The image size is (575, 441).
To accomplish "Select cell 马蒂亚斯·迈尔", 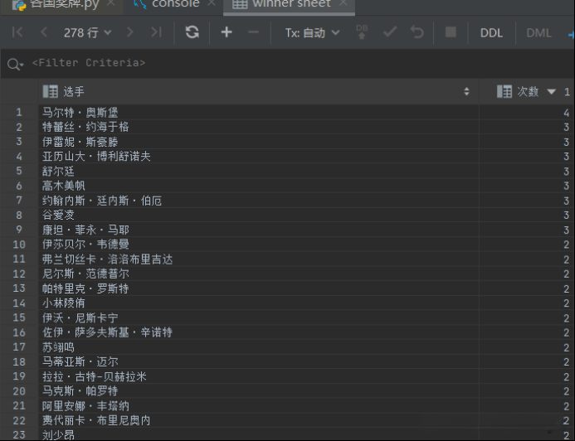I will point(259,361).
